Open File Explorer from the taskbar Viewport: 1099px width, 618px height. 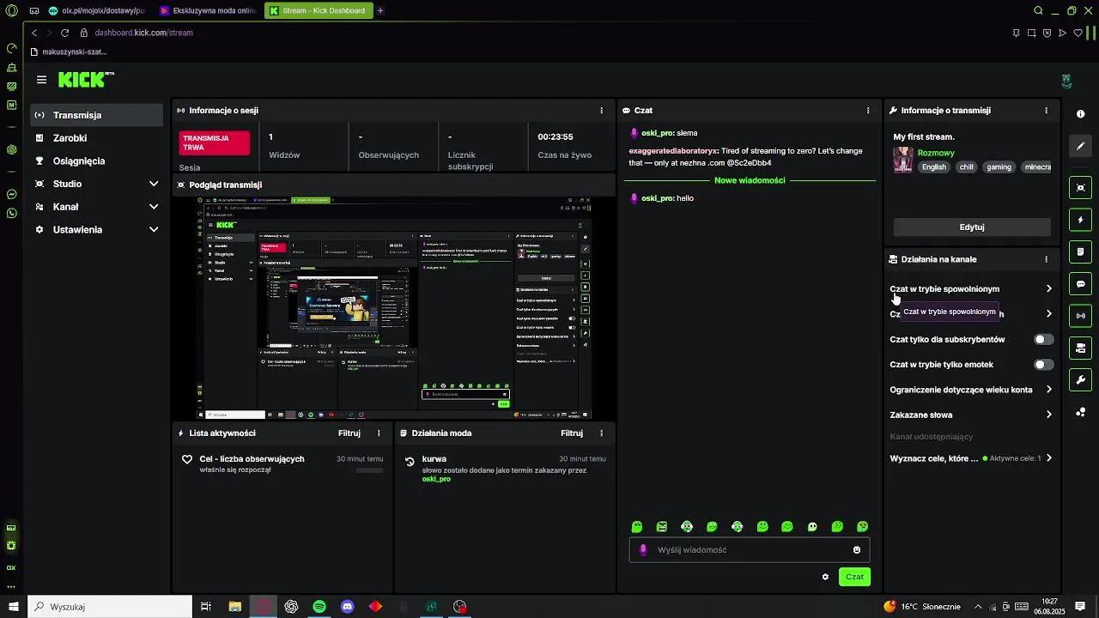(234, 607)
